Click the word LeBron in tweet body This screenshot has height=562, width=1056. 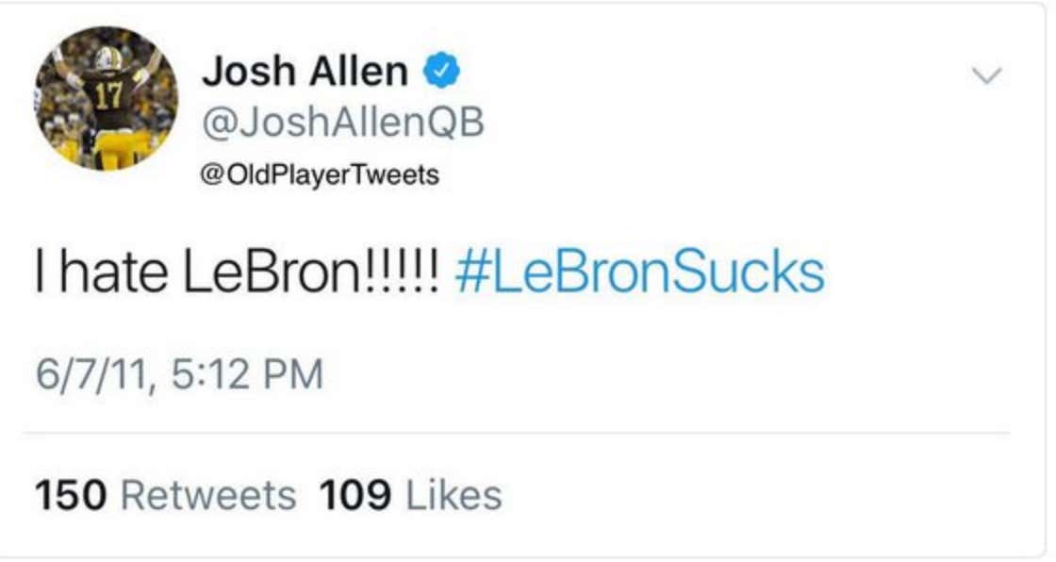click(272, 272)
